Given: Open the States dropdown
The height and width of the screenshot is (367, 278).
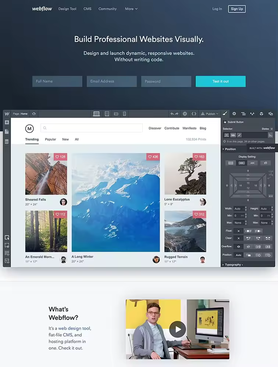Looking at the screenshot, I should [267, 129].
